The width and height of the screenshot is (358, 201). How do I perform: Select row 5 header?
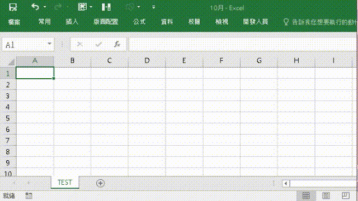pyautogui.click(x=8, y=118)
